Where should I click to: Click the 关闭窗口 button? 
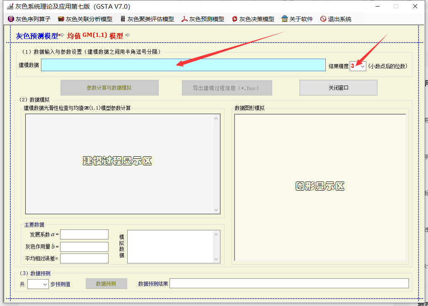tap(339, 88)
